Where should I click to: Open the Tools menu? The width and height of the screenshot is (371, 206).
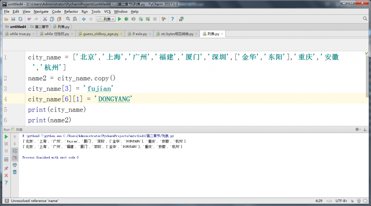pyautogui.click(x=96, y=12)
